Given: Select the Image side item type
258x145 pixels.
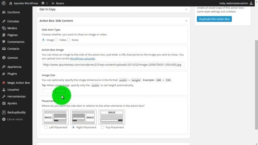Looking at the screenshot, I should [x=43, y=40].
